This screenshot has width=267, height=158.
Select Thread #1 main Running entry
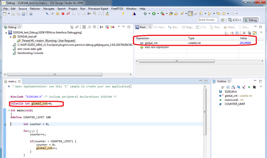tap(46, 41)
